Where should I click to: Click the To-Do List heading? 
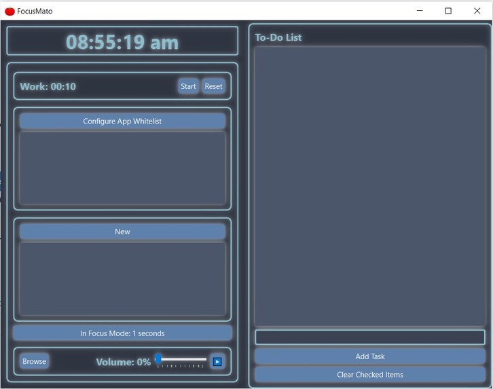(278, 37)
